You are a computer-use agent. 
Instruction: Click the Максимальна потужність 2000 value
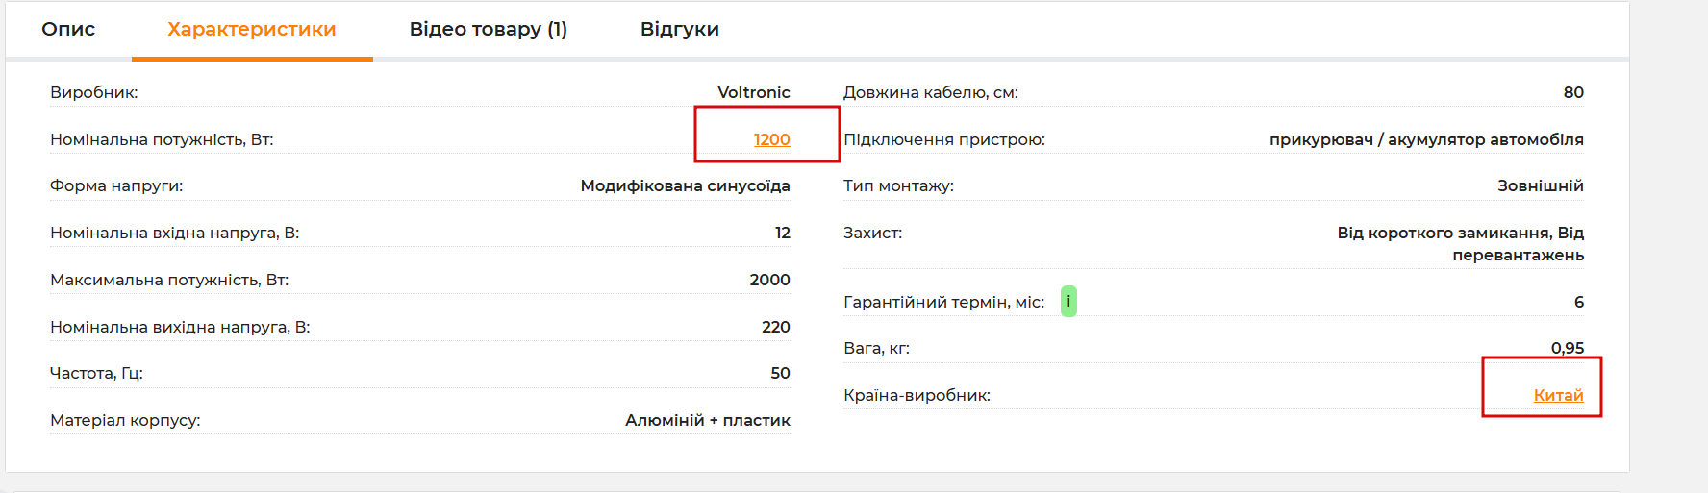point(770,280)
